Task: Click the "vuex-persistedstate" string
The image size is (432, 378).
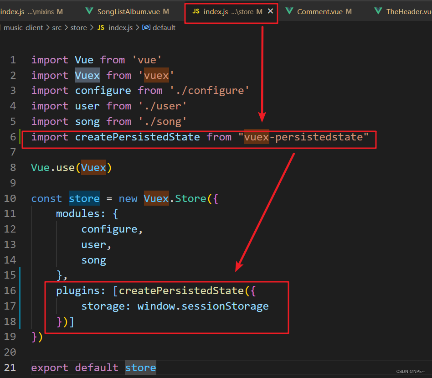Action: (x=303, y=137)
